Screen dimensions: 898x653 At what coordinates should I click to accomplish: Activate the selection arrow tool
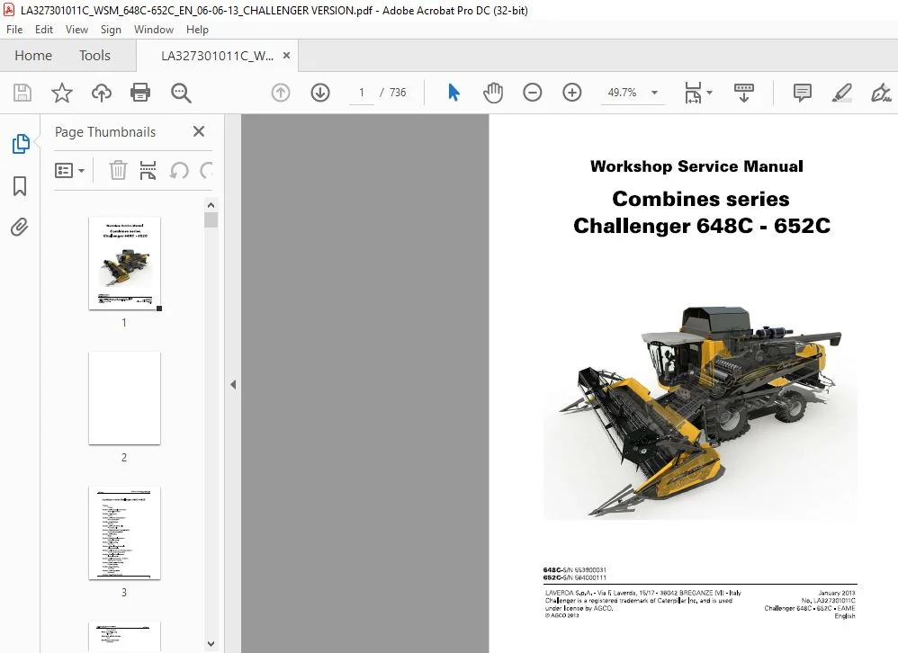tap(453, 92)
